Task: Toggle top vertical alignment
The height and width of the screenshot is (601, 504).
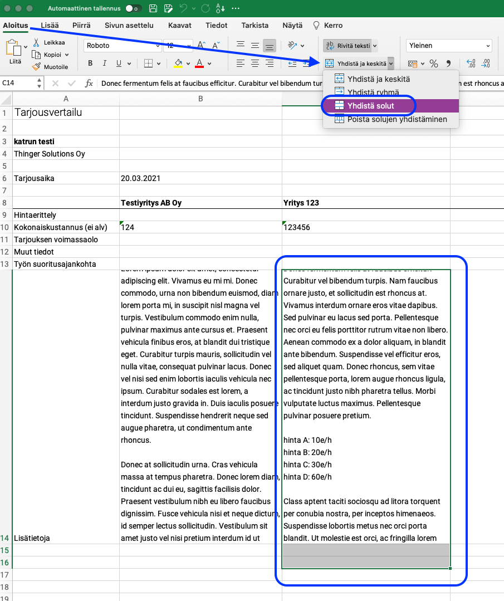Action: 241,45
